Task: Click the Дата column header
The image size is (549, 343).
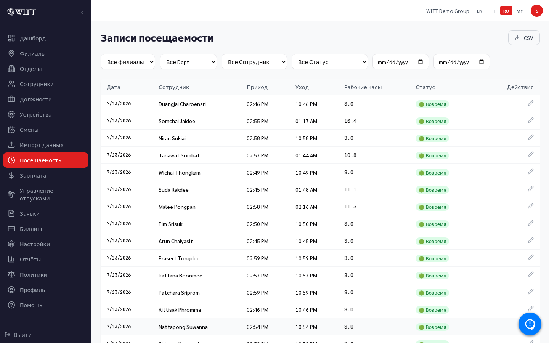Action: (114, 87)
